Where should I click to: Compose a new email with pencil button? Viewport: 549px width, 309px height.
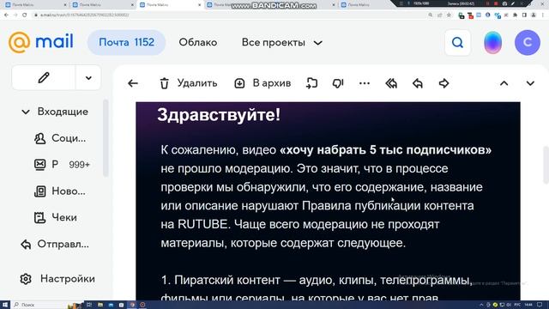coord(44,78)
